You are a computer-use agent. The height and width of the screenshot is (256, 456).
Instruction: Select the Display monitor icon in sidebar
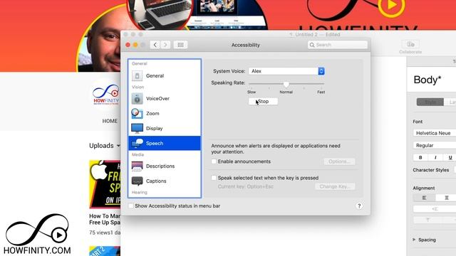pos(137,128)
